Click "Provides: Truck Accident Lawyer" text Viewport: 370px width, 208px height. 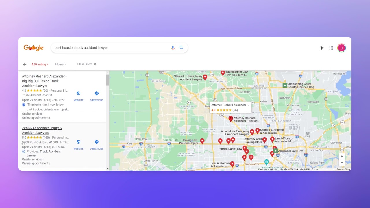pos(44,153)
